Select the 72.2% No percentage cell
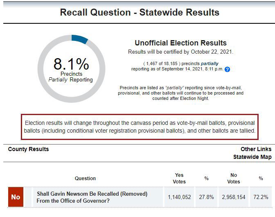 [261, 197]
